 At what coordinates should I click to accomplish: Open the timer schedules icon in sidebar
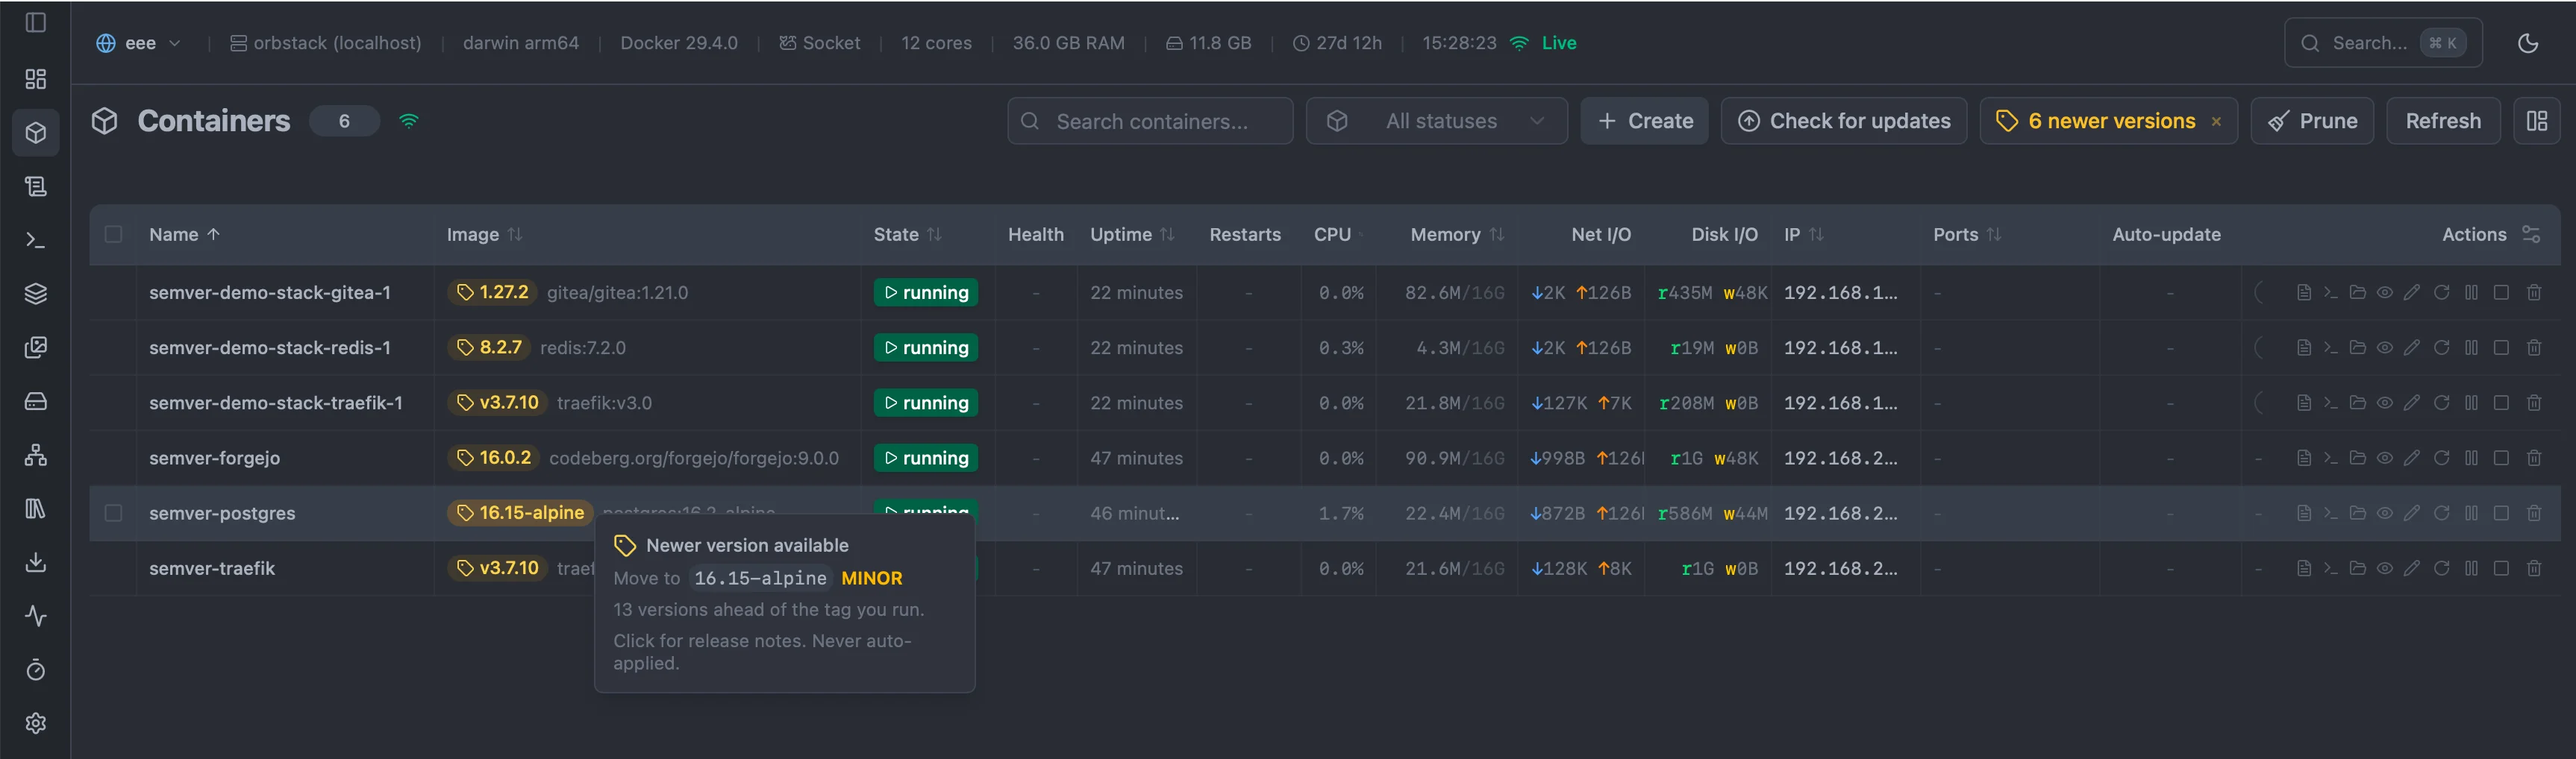[35, 670]
